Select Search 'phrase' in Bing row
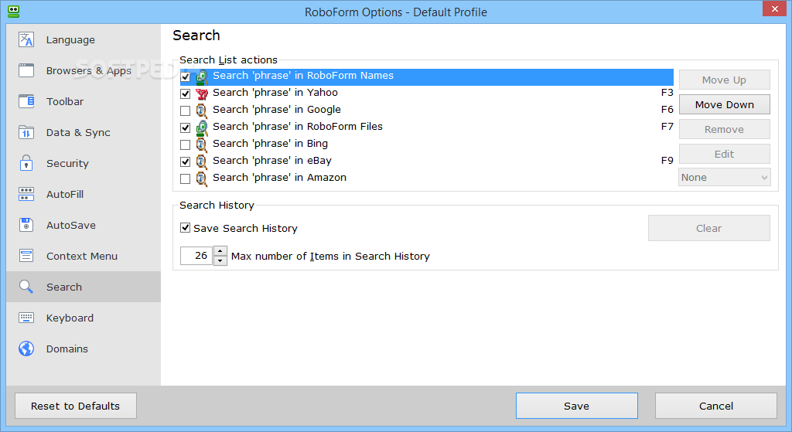The width and height of the screenshot is (792, 432). click(x=427, y=144)
